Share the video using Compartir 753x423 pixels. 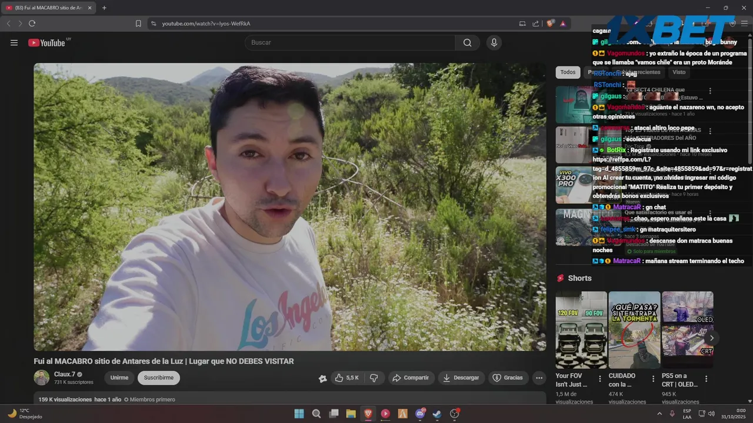pos(411,378)
